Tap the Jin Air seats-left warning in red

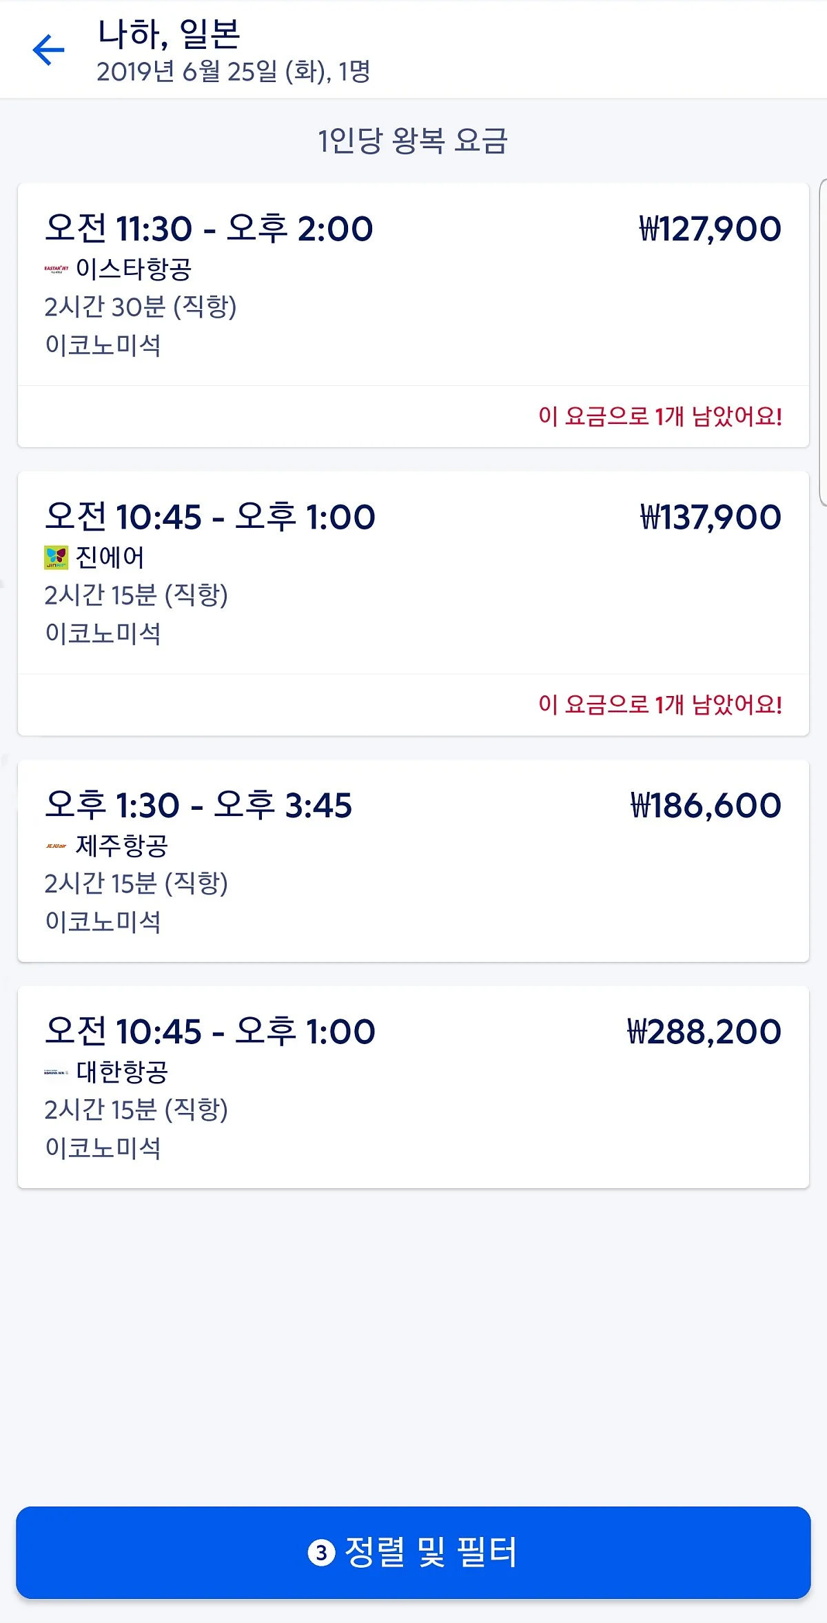[x=660, y=704]
